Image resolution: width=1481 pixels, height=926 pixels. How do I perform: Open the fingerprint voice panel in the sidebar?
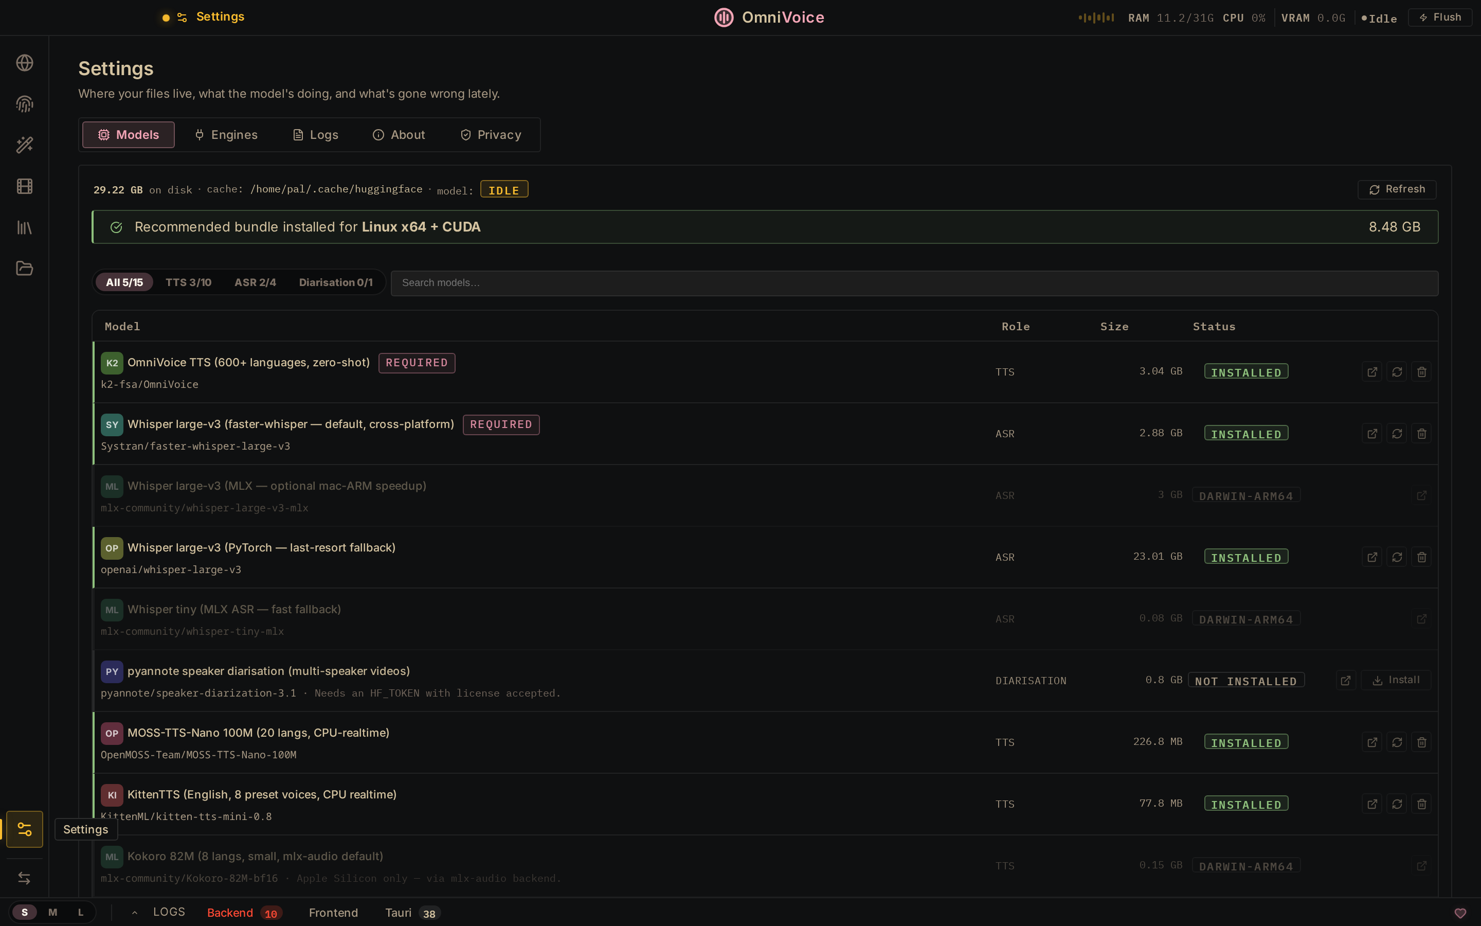click(24, 103)
